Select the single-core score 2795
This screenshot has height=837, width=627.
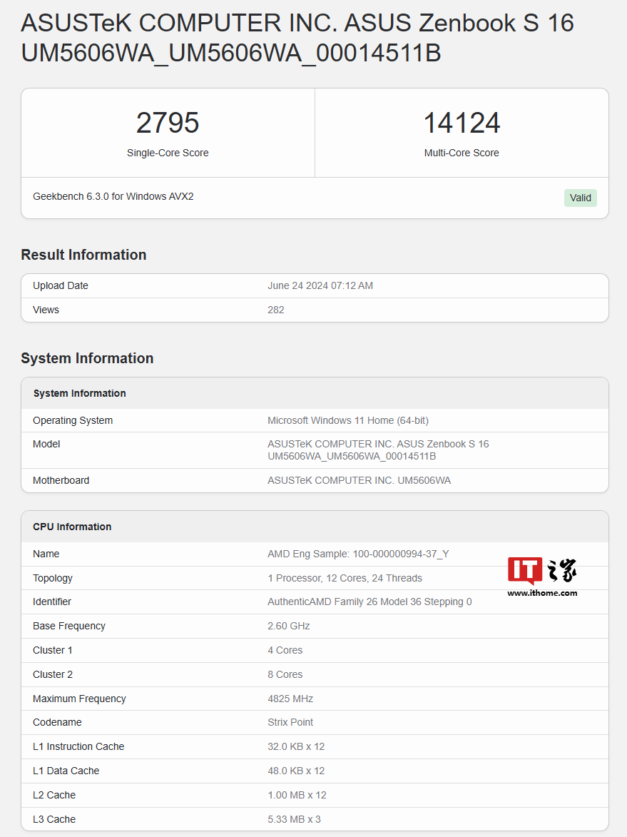(x=168, y=123)
